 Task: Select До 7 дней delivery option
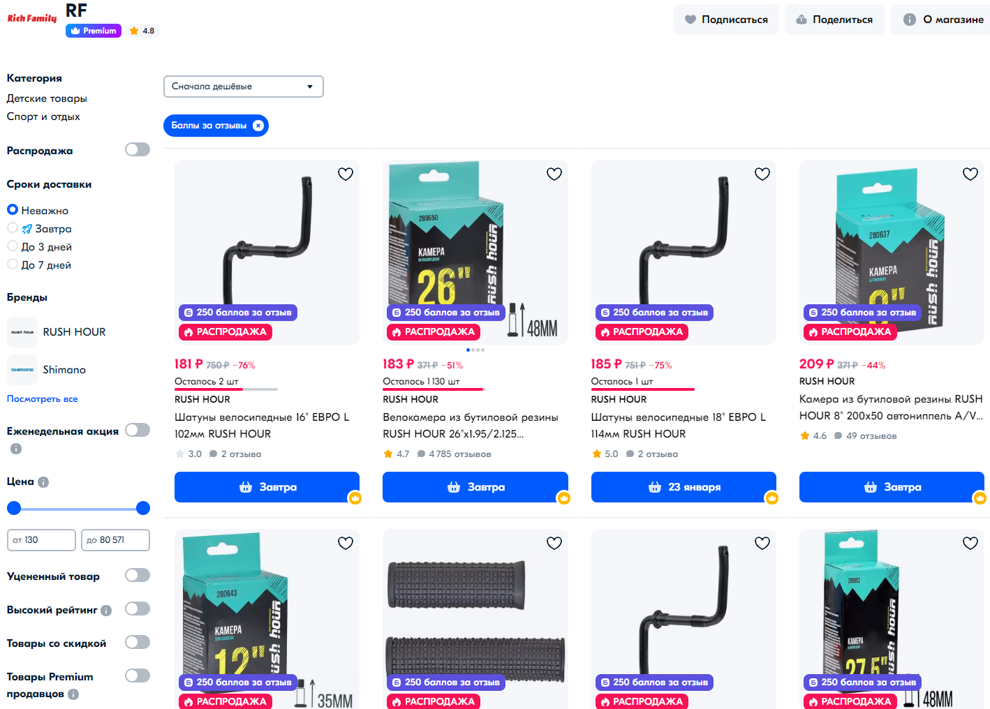click(13, 264)
